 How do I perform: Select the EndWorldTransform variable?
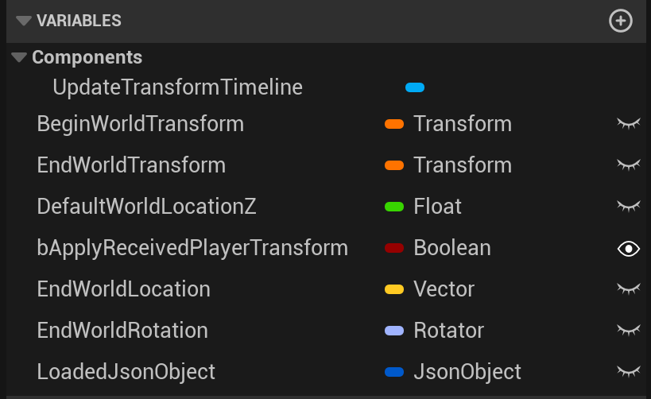point(131,165)
